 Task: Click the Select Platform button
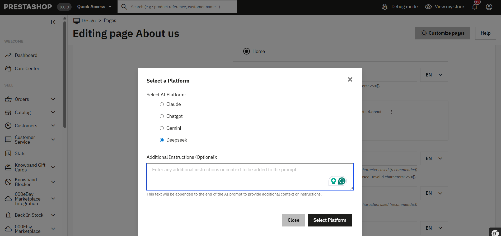(330, 220)
